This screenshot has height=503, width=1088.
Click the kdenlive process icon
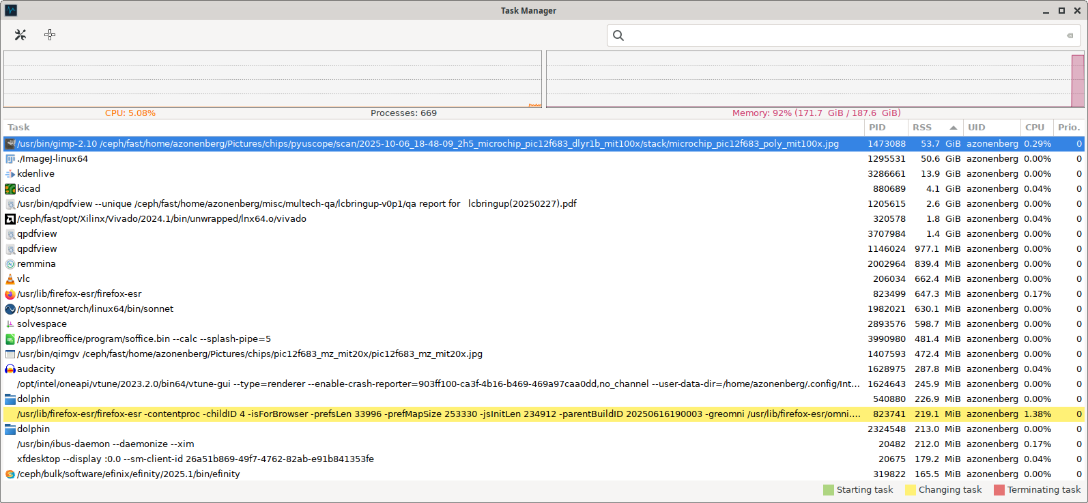tap(10, 174)
